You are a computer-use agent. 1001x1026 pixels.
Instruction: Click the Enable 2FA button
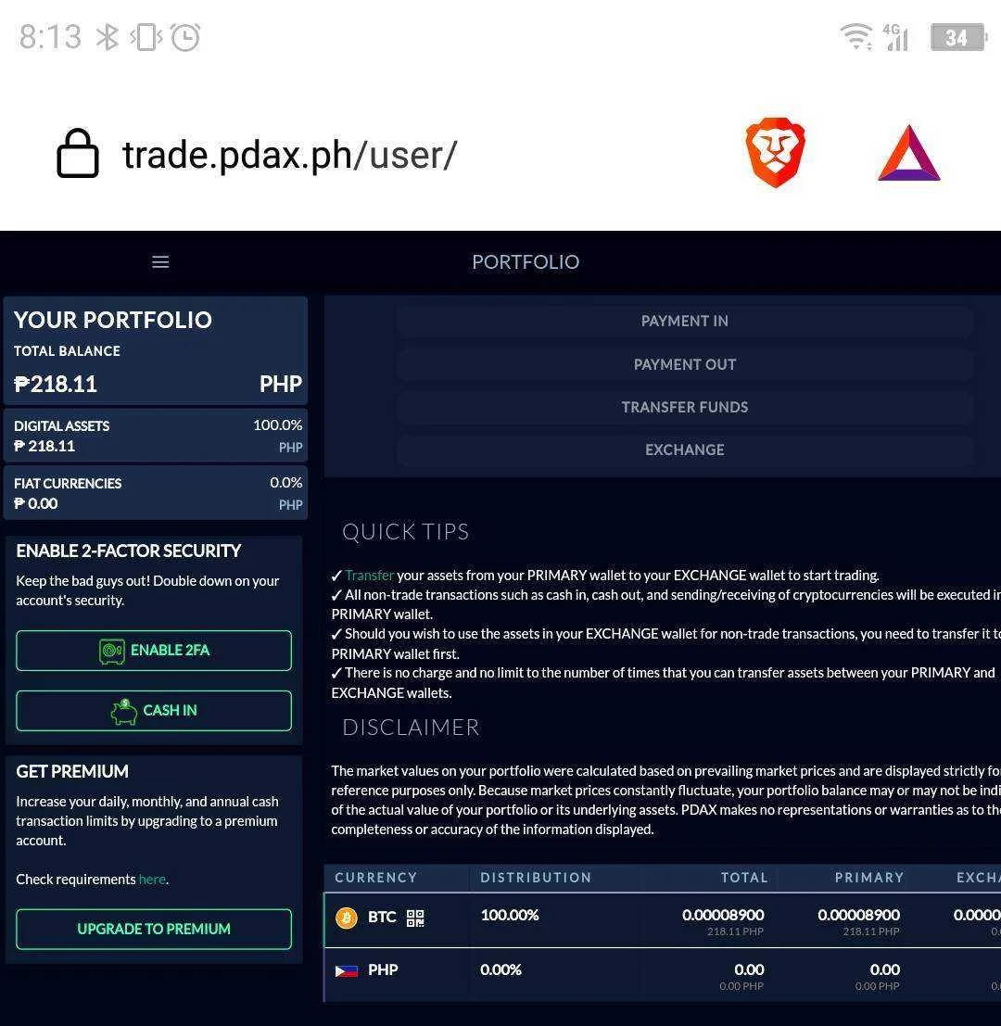tap(154, 651)
